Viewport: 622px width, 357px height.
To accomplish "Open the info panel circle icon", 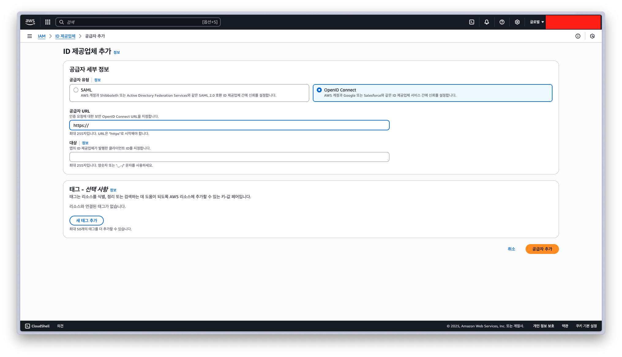I will [578, 36].
